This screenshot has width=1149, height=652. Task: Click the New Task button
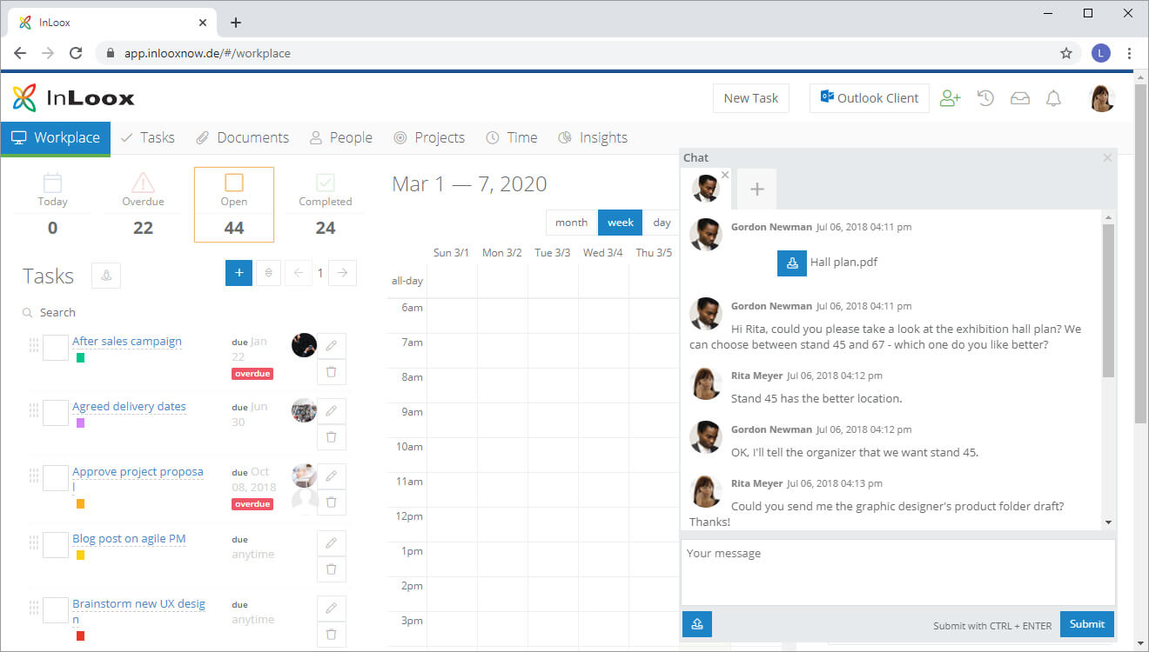click(x=751, y=98)
